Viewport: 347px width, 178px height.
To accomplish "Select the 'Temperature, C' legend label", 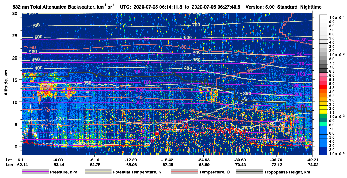I will click(x=214, y=172).
